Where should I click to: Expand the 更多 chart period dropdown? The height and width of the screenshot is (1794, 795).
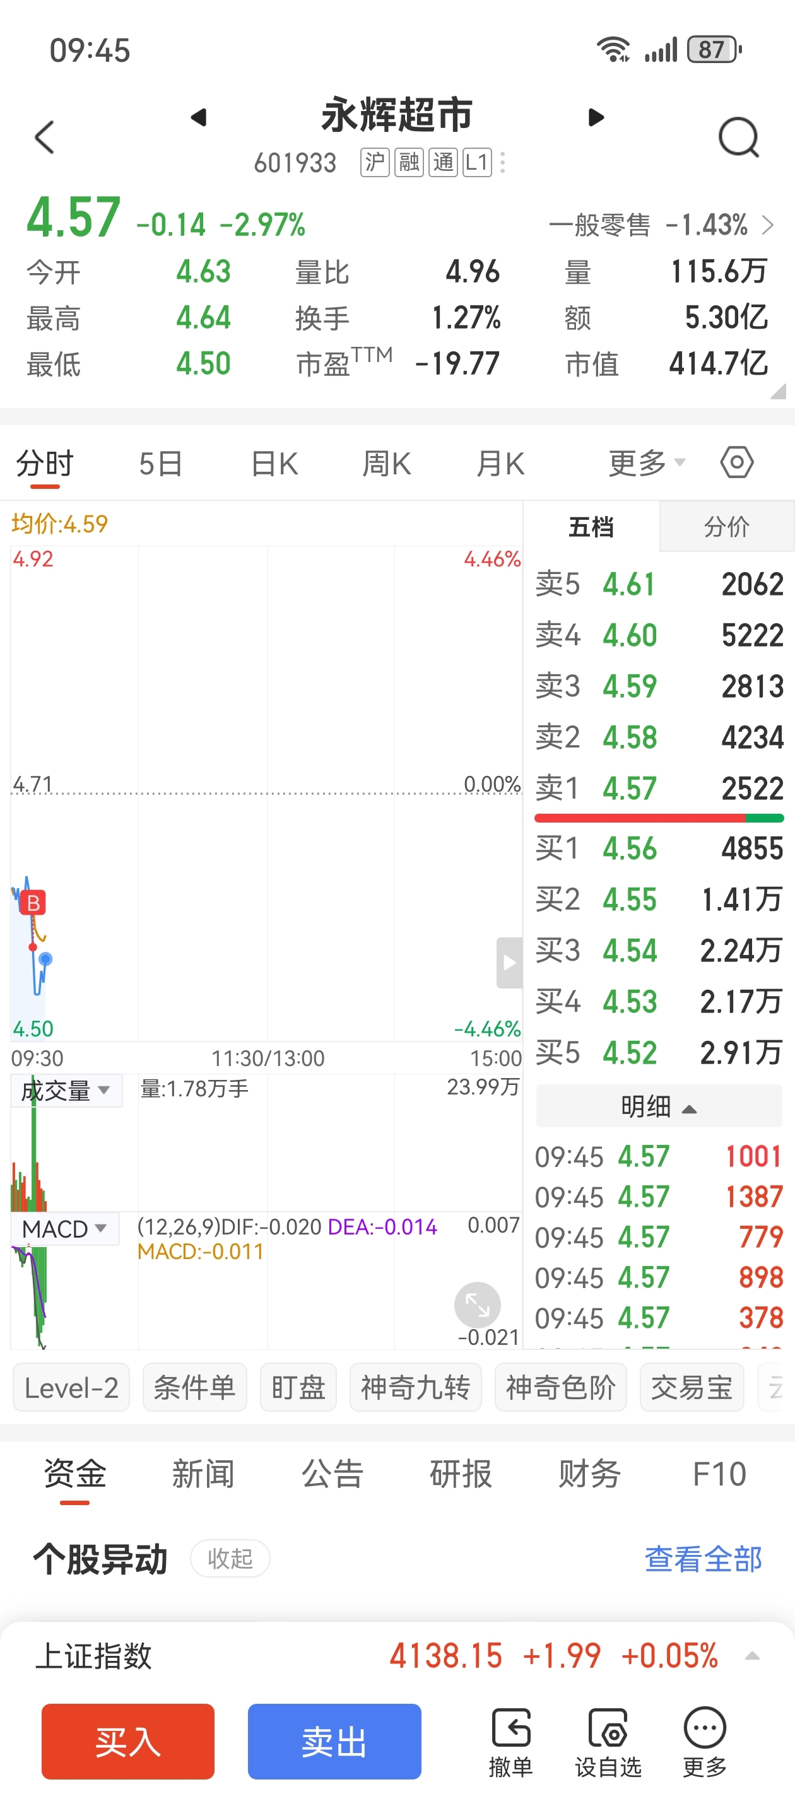tap(647, 463)
